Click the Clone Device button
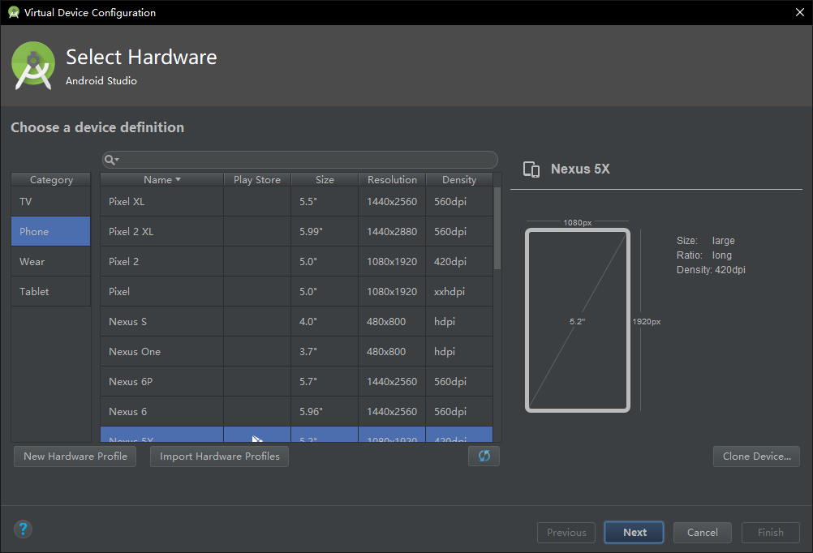The width and height of the screenshot is (813, 553). coord(756,457)
